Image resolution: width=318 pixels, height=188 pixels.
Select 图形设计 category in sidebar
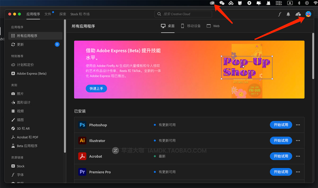[x=36, y=102]
